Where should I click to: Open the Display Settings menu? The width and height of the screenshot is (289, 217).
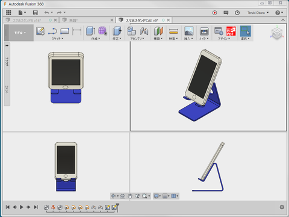(x=157, y=196)
